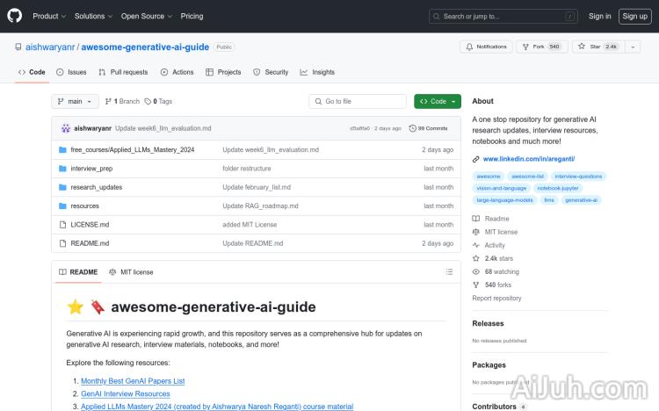
Task: Click the 'interview-questions' topic tag
Action: pyautogui.click(x=578, y=177)
